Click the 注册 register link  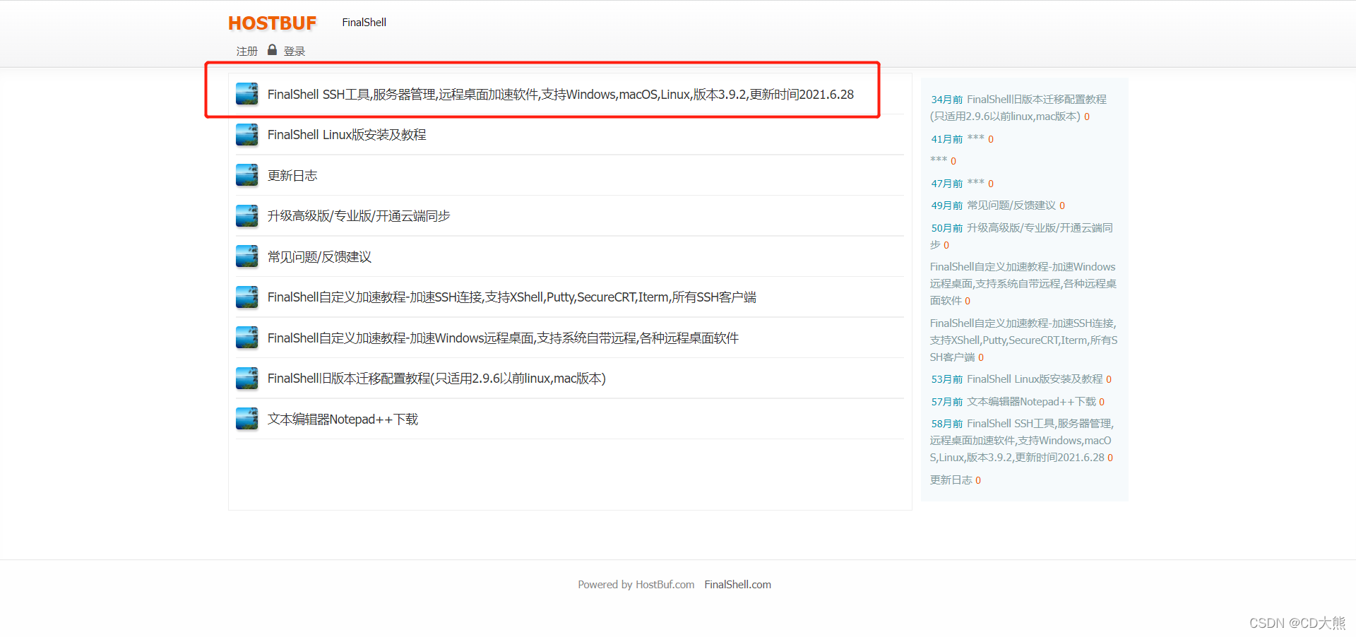tap(246, 52)
